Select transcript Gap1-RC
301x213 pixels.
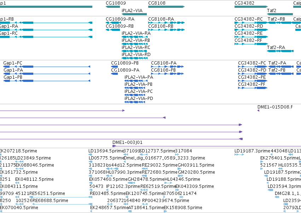8,33
